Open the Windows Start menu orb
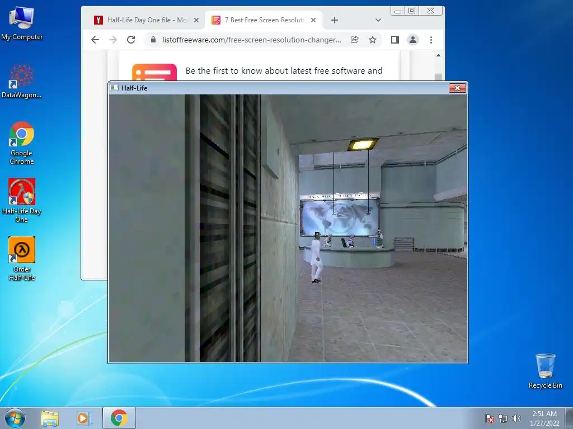The image size is (573, 429). click(x=15, y=418)
